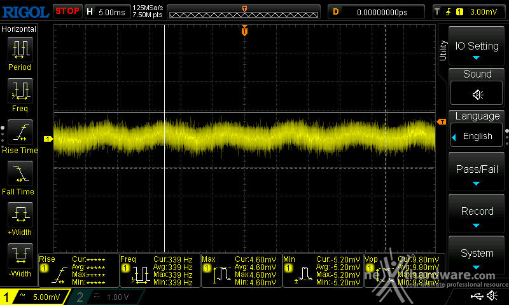Click the 7.50M pts memory depth text
The height and width of the screenshot is (305, 509).
pyautogui.click(x=148, y=15)
